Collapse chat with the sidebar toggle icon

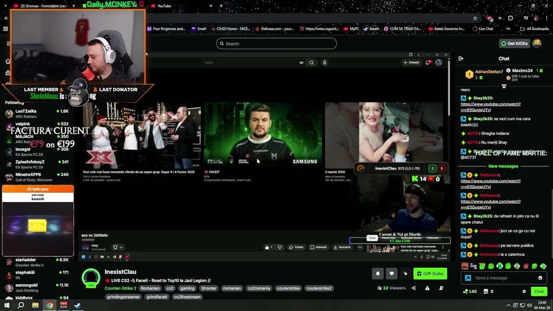[x=461, y=58]
